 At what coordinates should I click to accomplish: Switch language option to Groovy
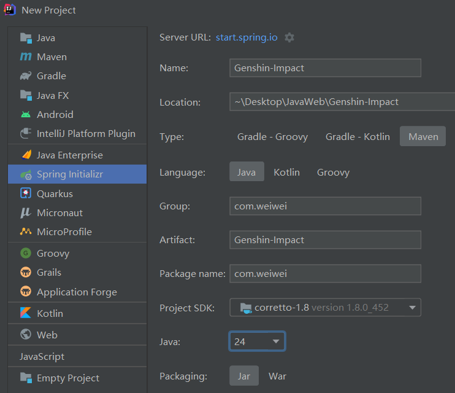333,172
